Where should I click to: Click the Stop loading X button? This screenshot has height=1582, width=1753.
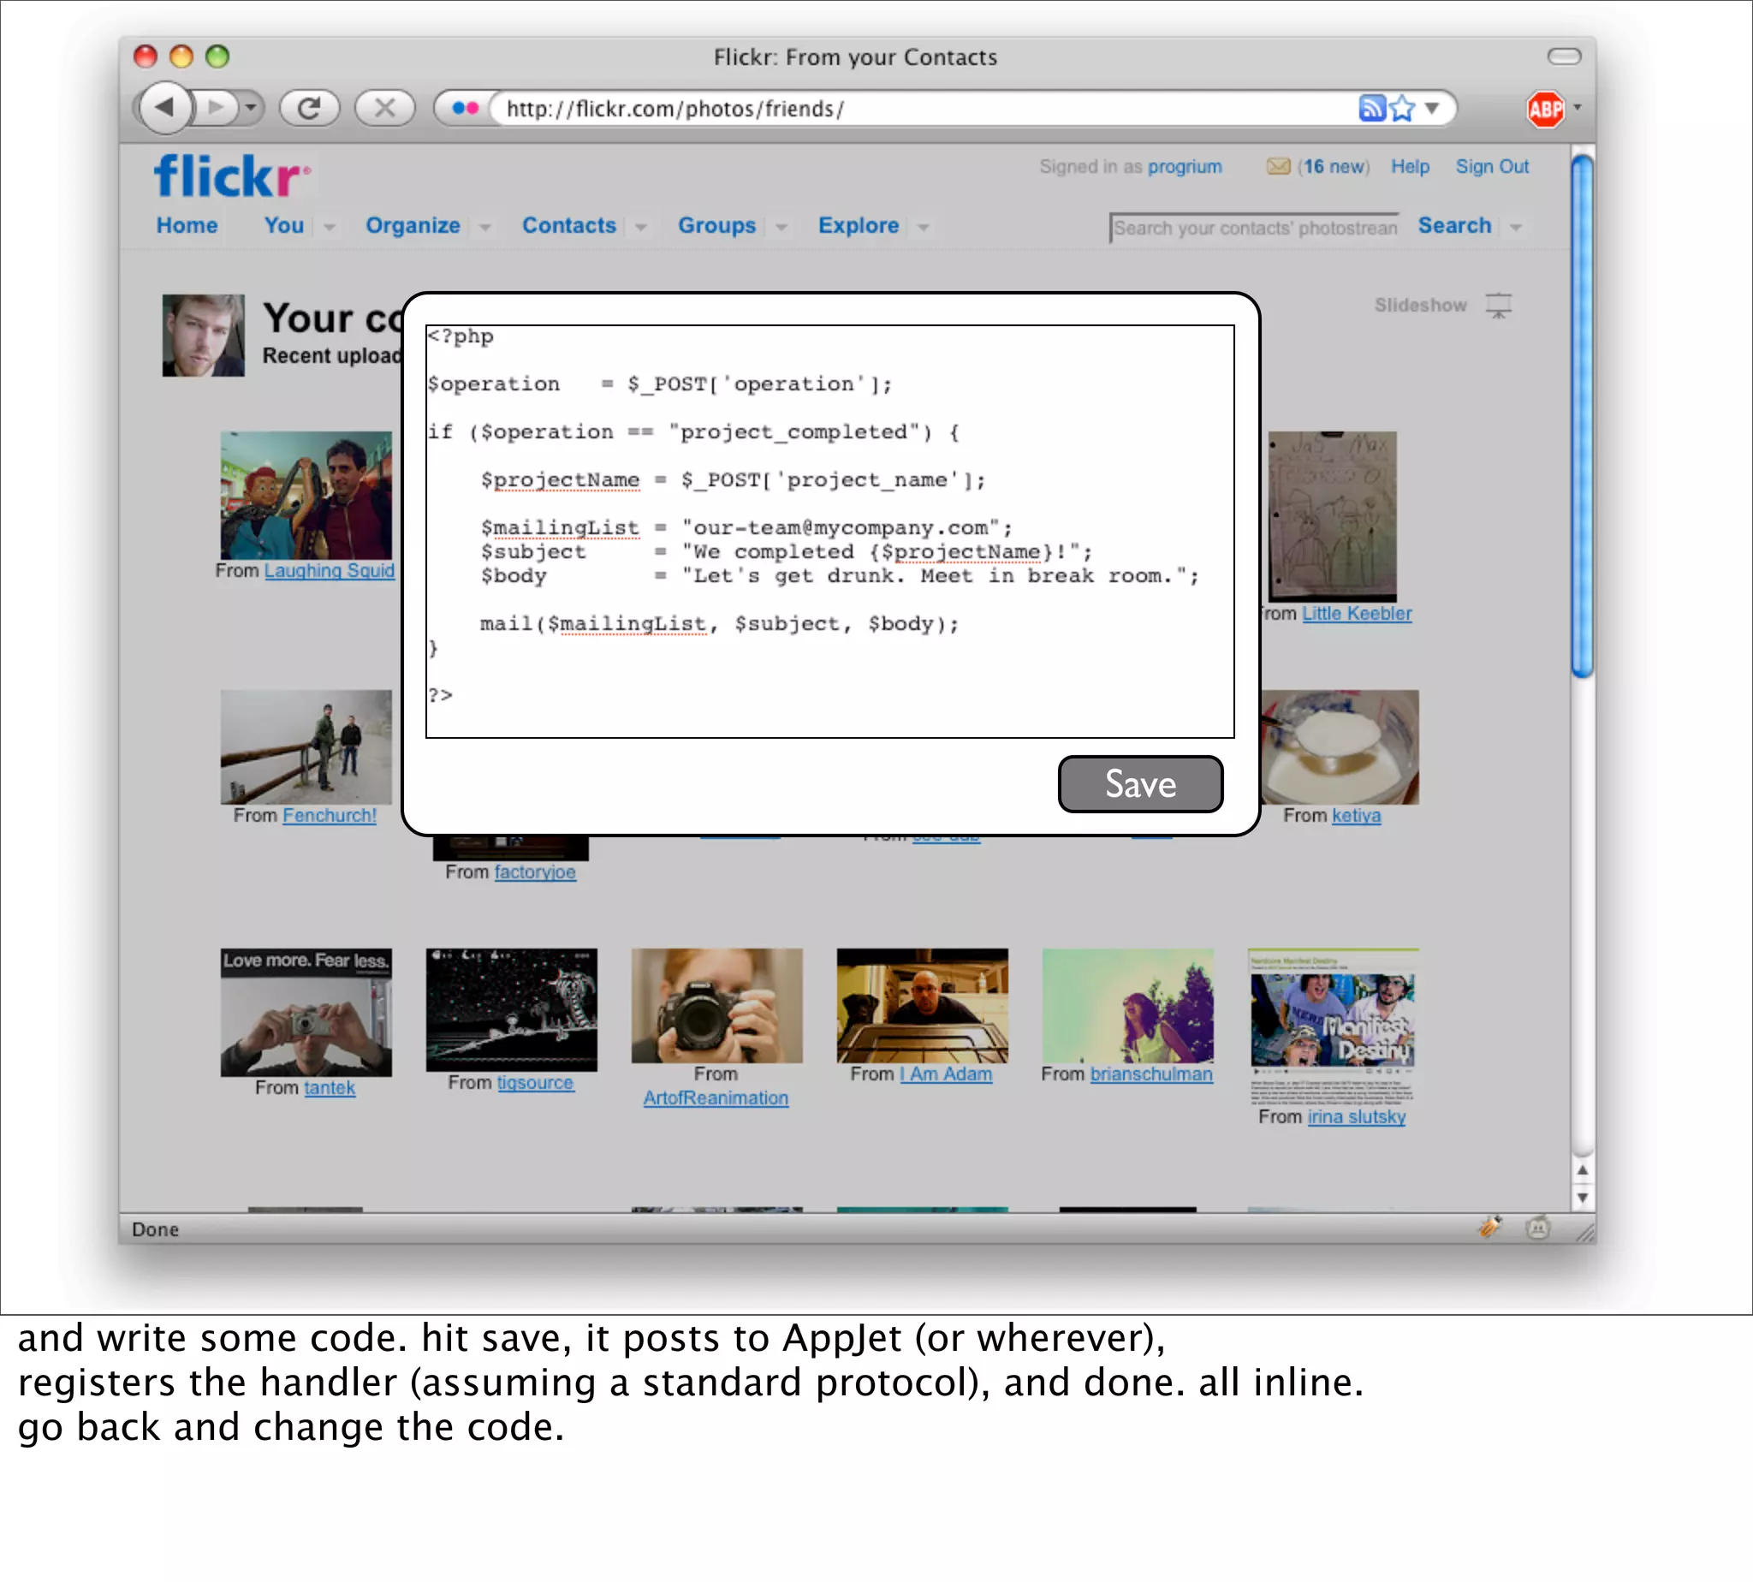point(384,108)
